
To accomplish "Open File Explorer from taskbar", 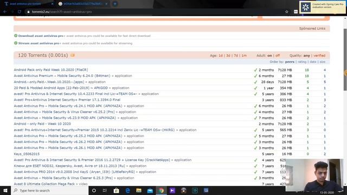I will click(139, 190).
